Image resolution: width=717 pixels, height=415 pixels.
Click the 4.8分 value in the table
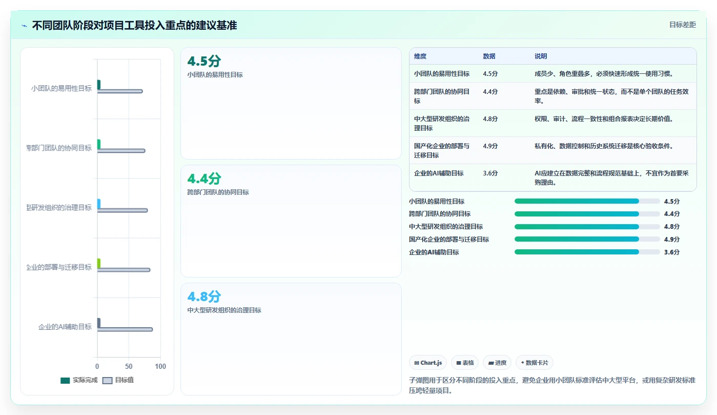(490, 119)
